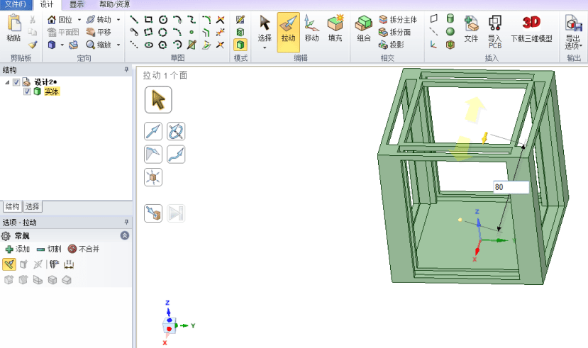Switch to the 显示 ribbon tab

pyautogui.click(x=77, y=4)
